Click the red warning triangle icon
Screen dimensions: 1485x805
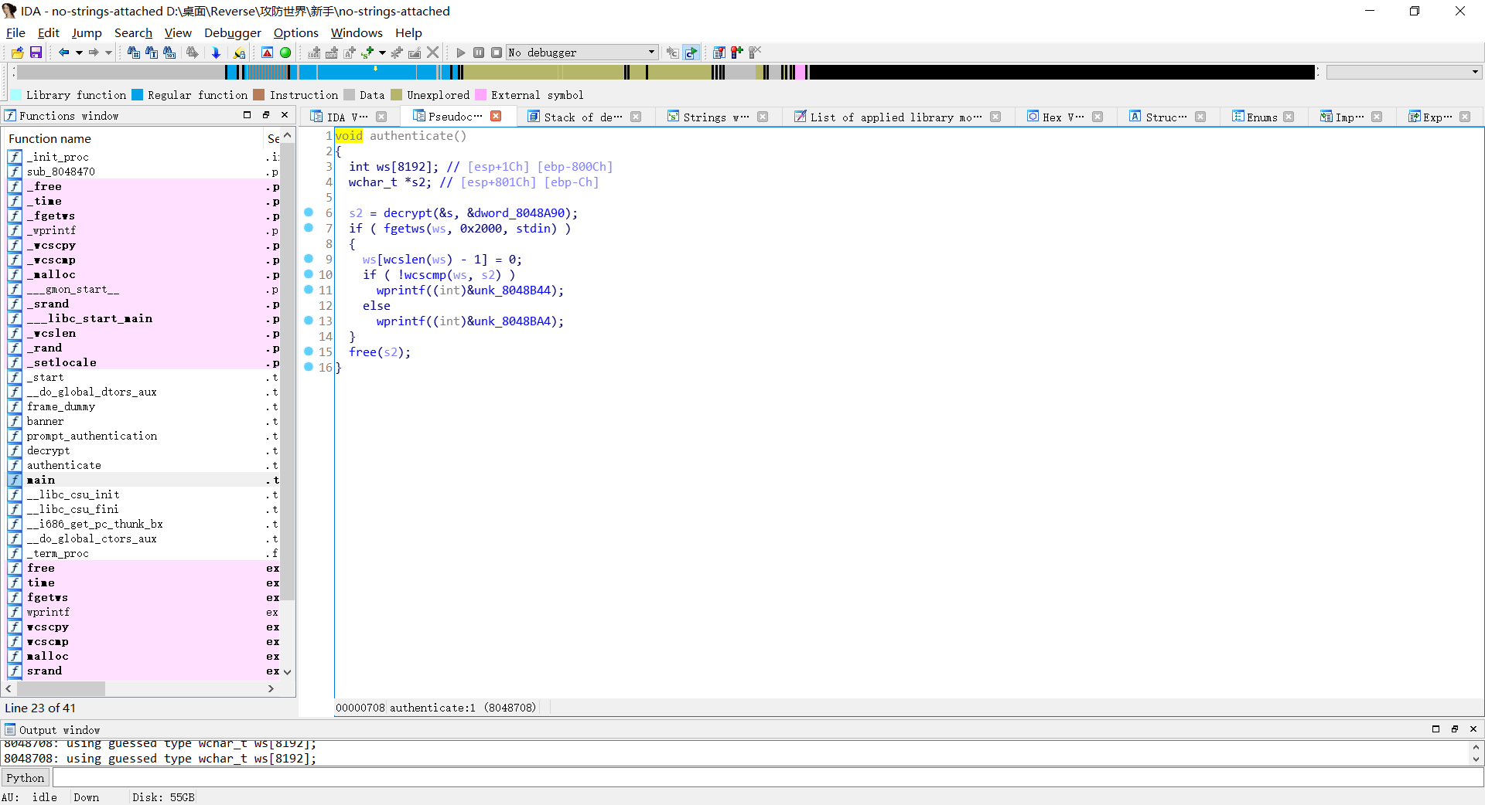tap(267, 53)
